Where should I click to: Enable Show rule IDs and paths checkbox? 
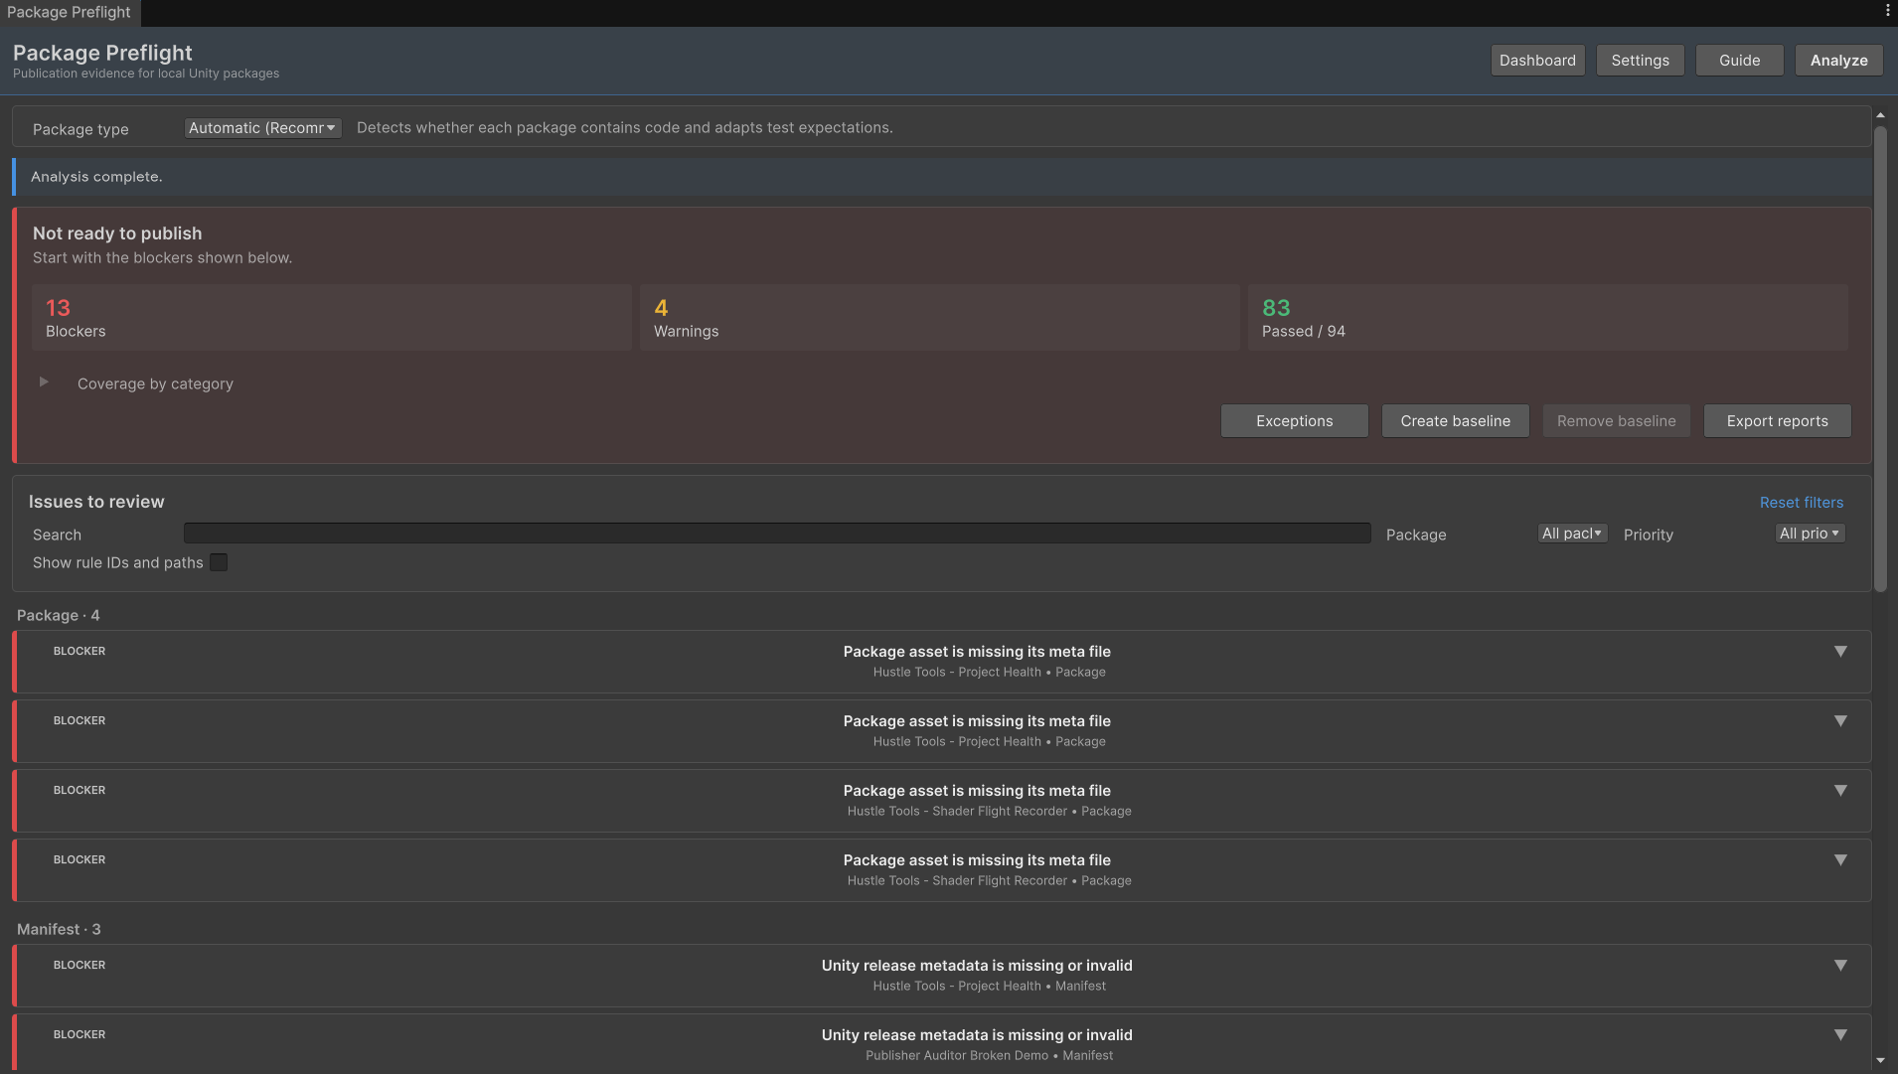pos(219,562)
